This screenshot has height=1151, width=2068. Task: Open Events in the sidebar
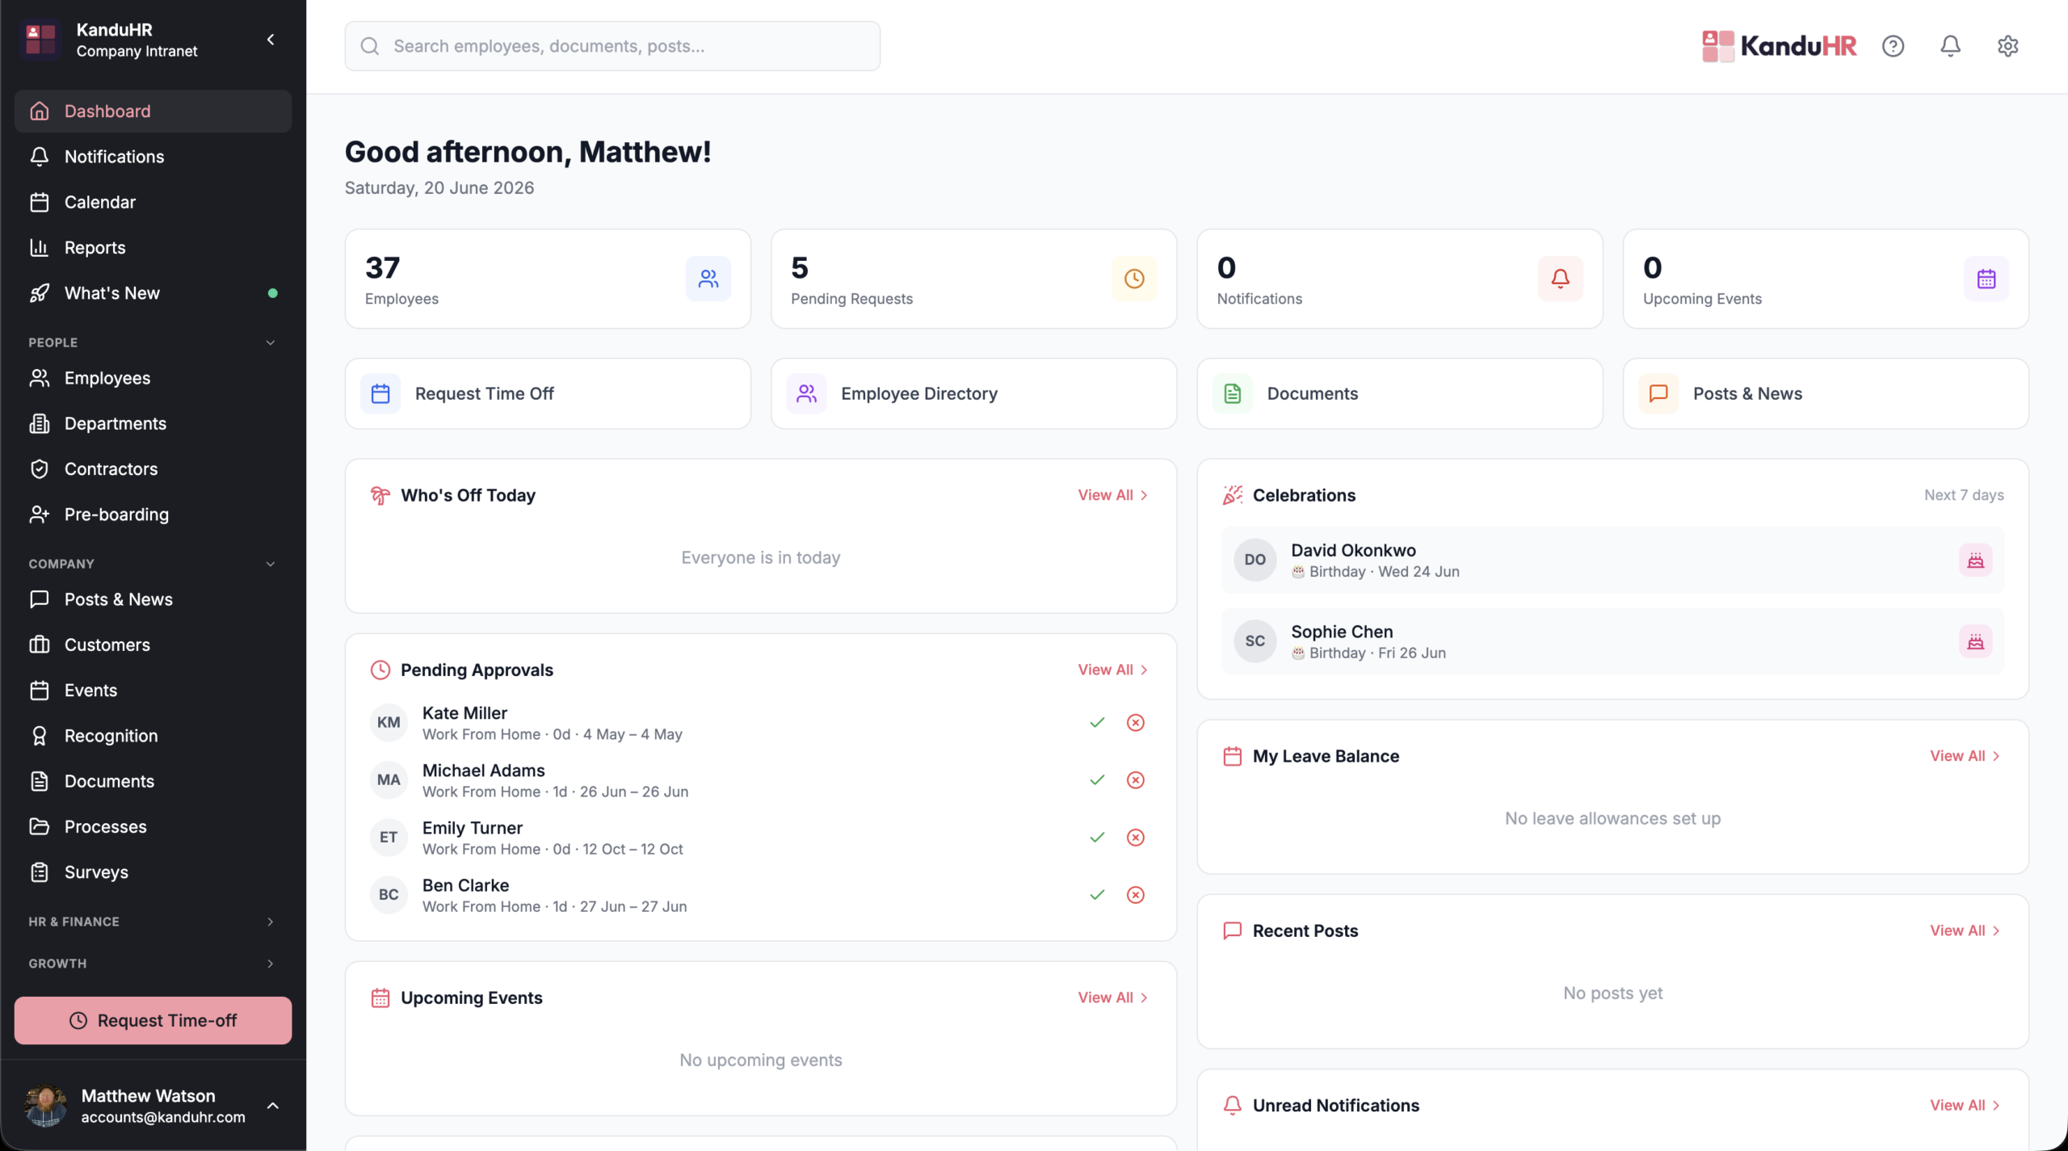153,691
